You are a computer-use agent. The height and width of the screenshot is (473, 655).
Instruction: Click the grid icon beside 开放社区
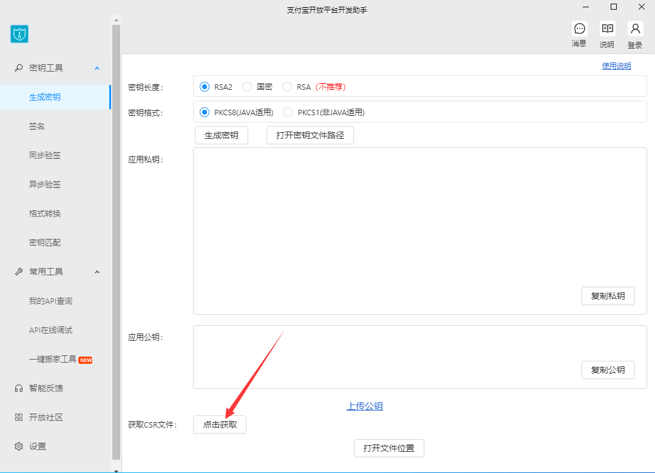tap(19, 417)
